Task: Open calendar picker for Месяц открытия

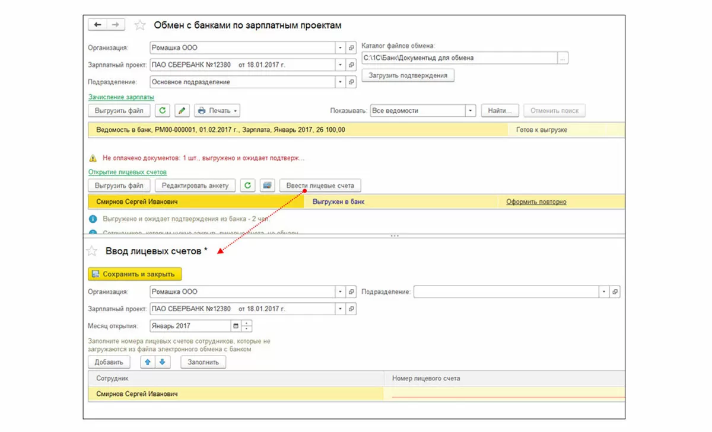Action: point(236,326)
